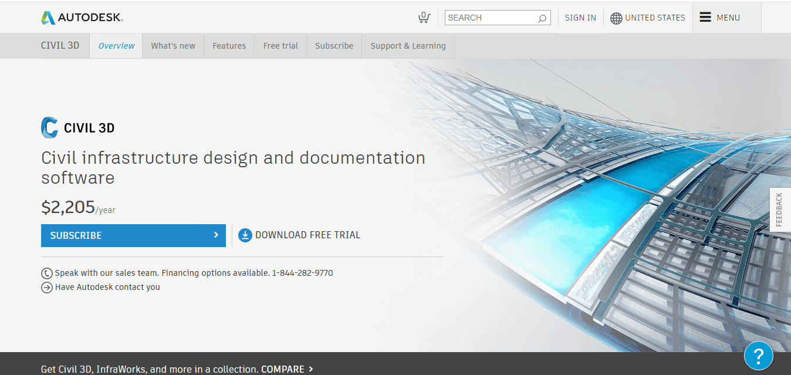Open the FEEDBACK side tab
Screen dimensions: 791x375
(x=780, y=210)
